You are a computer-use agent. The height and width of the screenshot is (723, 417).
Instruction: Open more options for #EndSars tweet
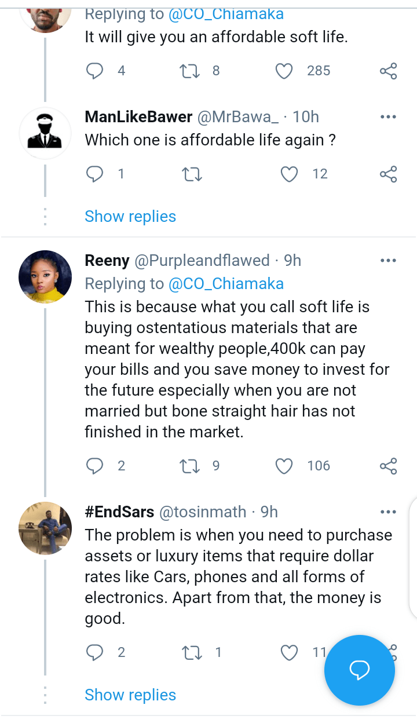tap(388, 512)
